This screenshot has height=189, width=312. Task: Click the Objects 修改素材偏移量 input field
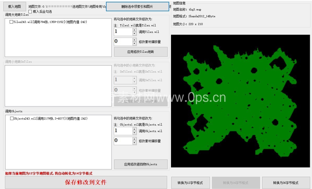pos(123,141)
